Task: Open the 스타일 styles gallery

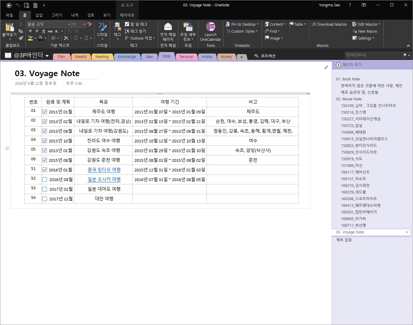Action: (102, 31)
